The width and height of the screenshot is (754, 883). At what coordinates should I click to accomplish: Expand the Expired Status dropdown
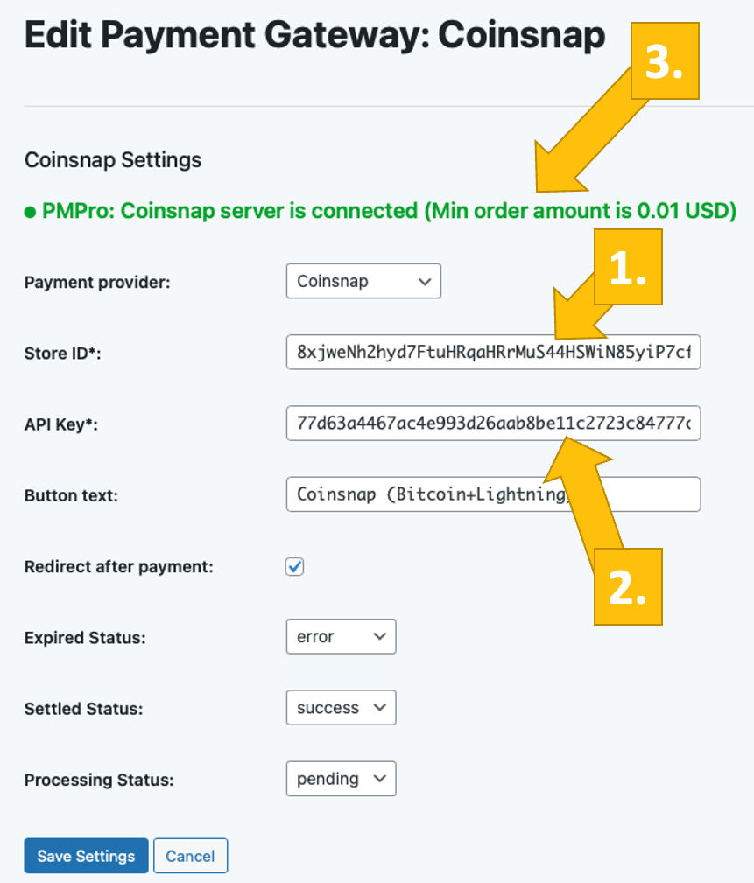[341, 637]
